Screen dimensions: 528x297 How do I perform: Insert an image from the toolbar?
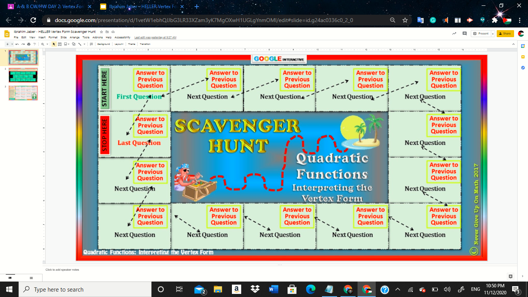tap(65, 44)
